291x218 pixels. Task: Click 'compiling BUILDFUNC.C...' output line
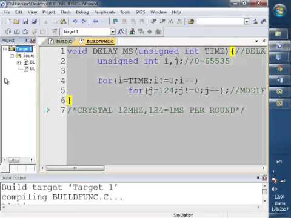[62, 197]
